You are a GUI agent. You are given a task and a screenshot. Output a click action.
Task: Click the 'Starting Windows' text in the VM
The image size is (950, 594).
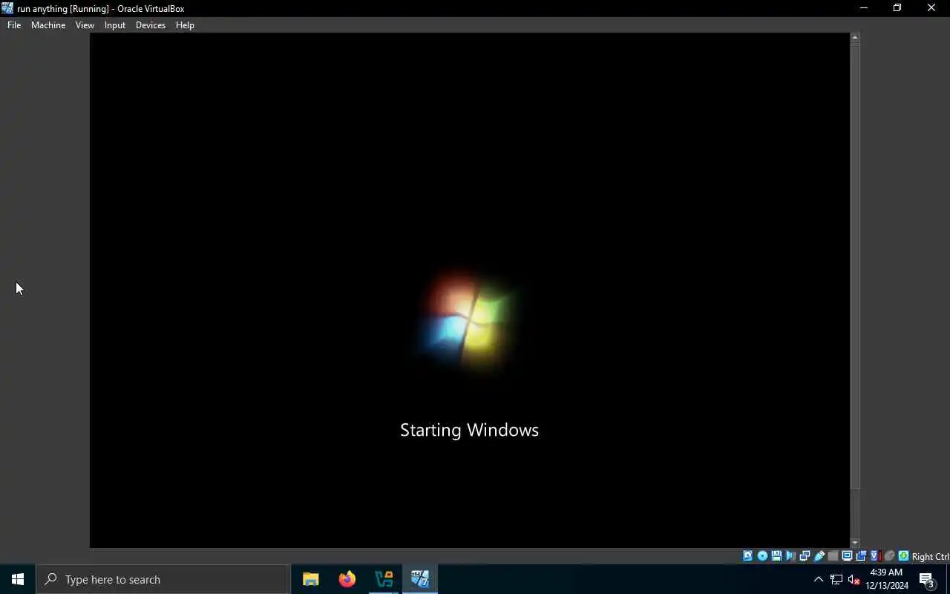pyautogui.click(x=469, y=430)
